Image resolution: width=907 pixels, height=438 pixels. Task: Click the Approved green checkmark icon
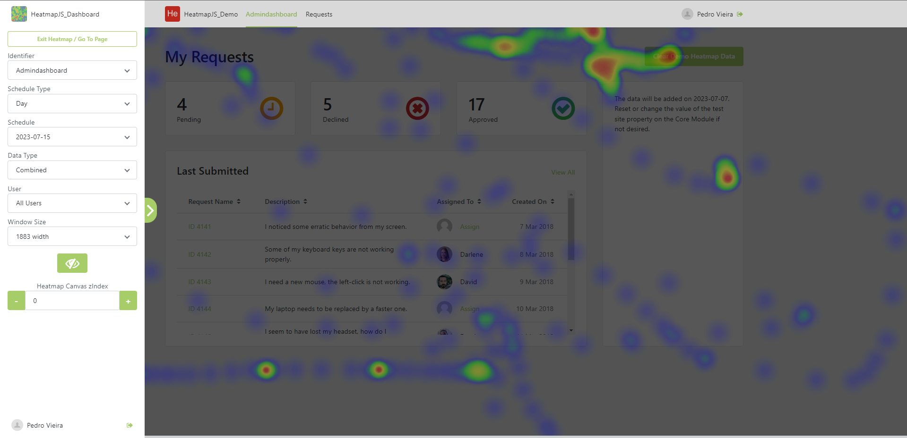pos(563,109)
